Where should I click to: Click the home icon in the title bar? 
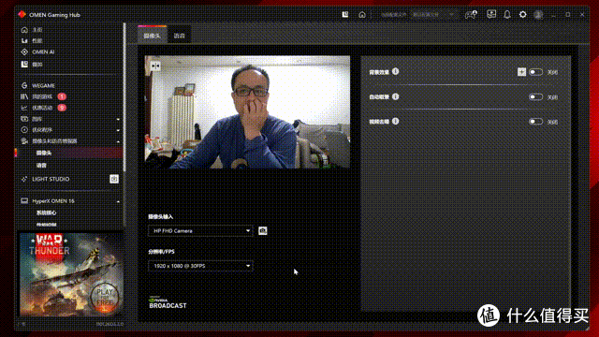362,15
